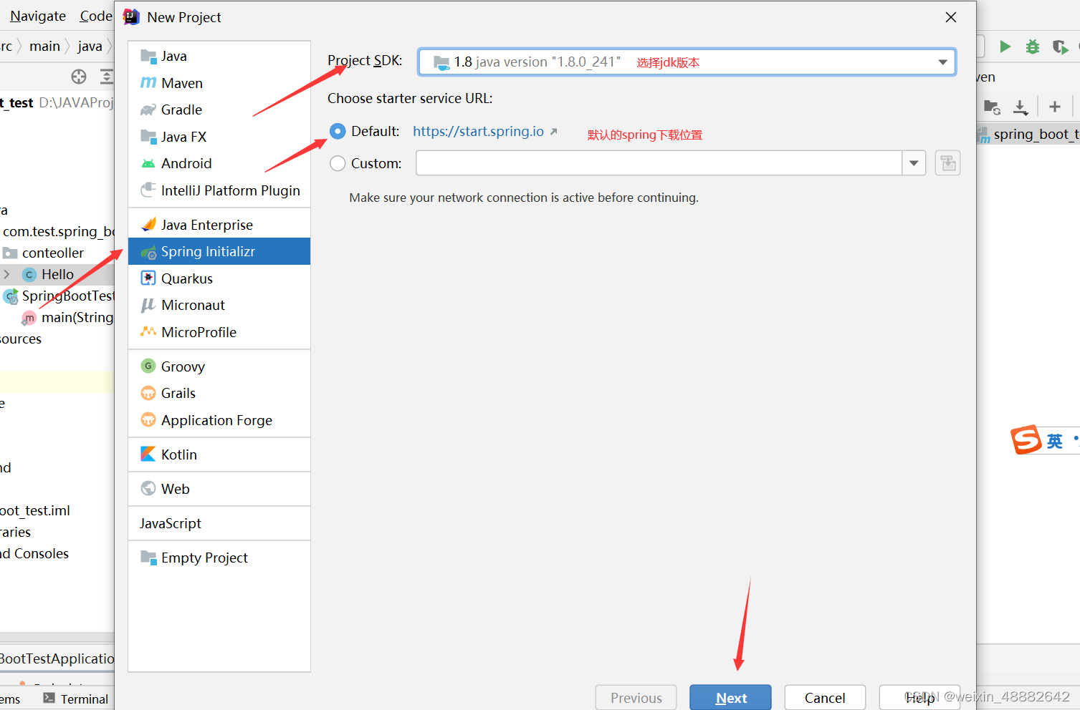Close the New Project dialog
This screenshot has width=1080, height=710.
coord(951,17)
